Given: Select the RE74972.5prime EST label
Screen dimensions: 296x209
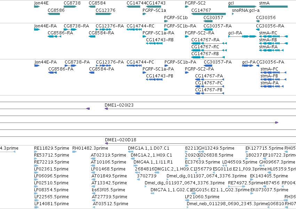Looking at the screenshot, I should point(246,183).
